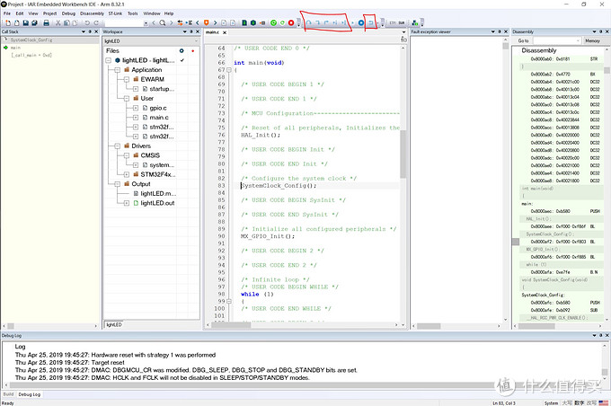Open the Tools menu
Image resolution: width=611 pixels, height=406 pixels.
click(133, 13)
